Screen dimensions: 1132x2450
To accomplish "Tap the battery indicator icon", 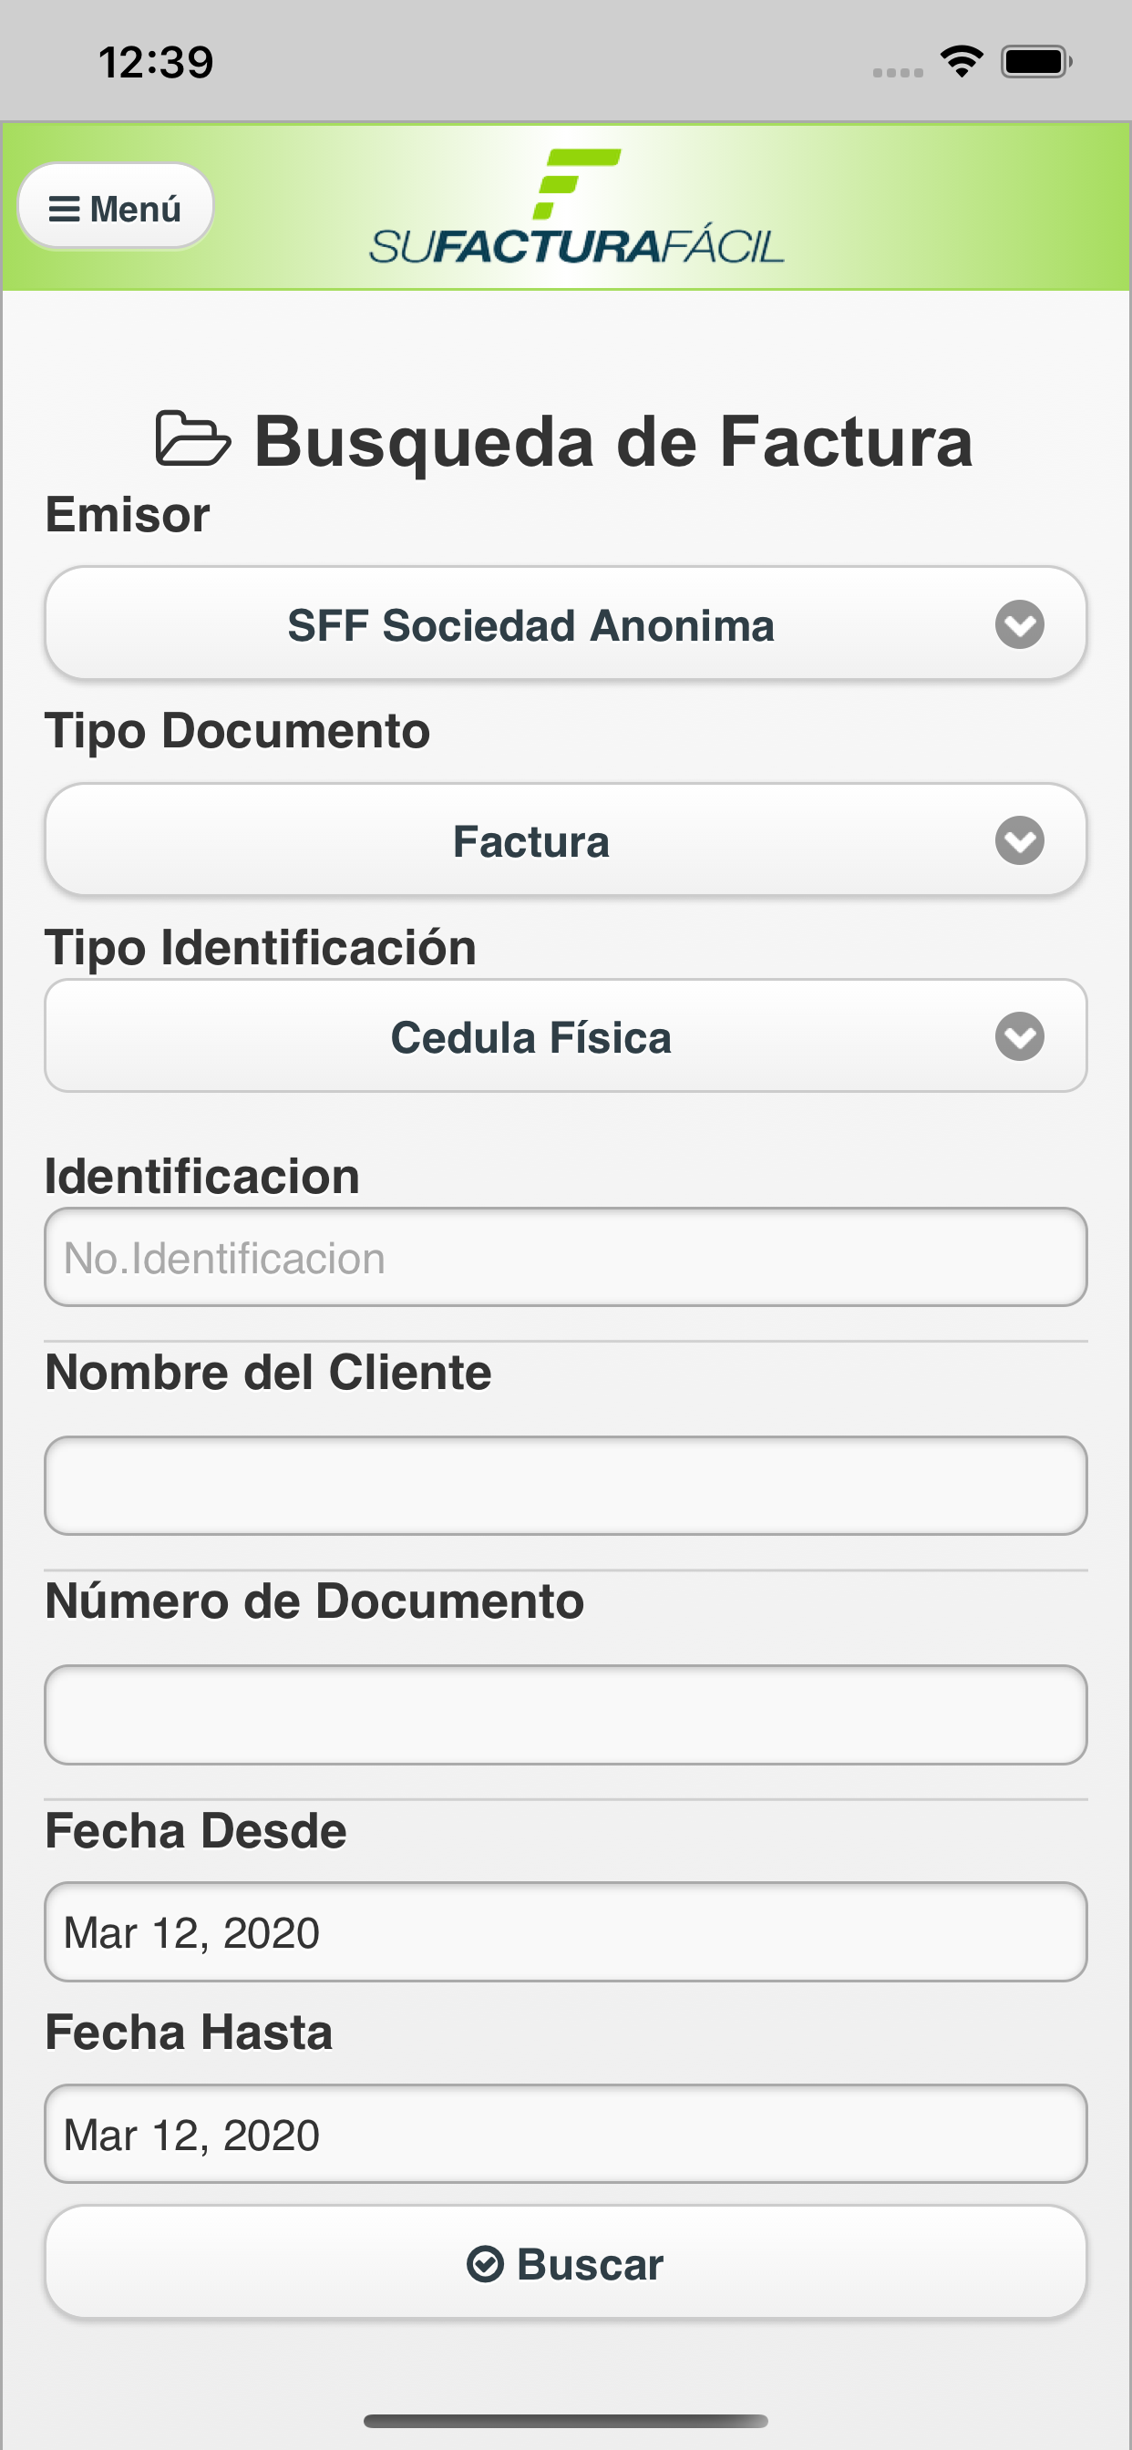I will tap(1037, 62).
